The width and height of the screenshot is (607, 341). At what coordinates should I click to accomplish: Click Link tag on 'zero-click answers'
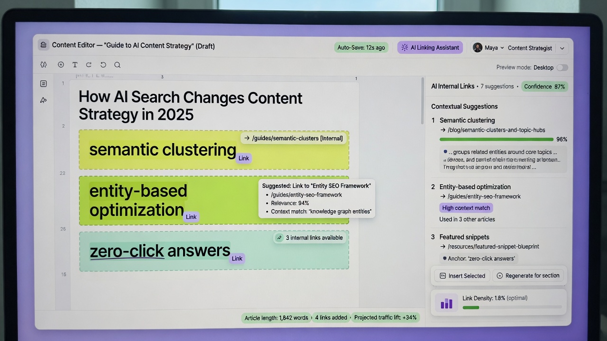point(237,258)
